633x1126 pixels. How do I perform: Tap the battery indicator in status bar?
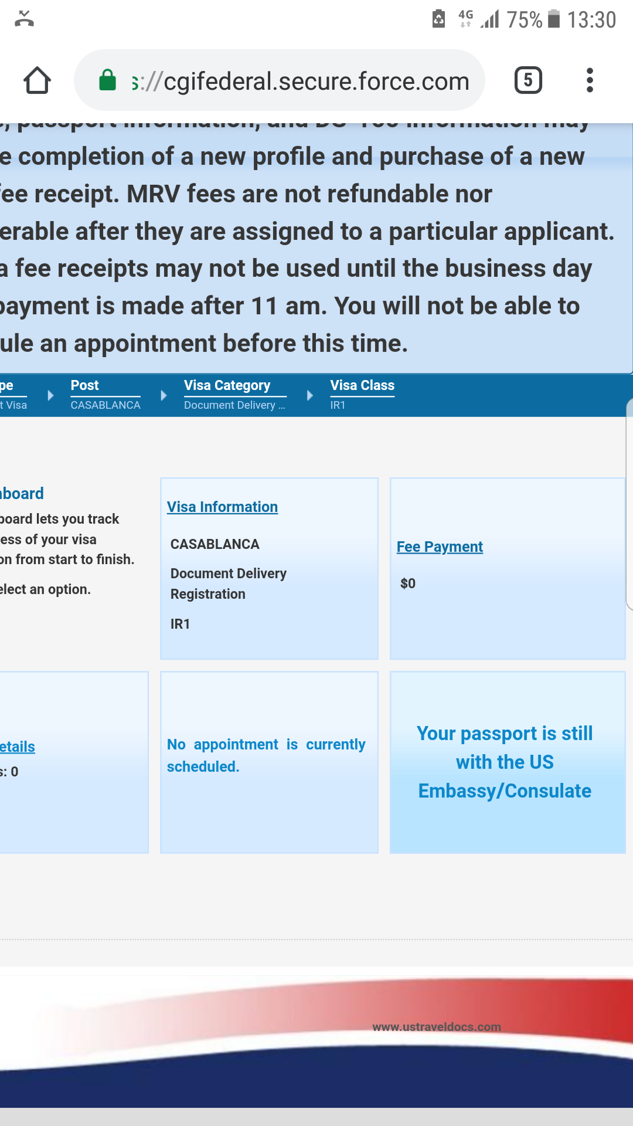click(x=554, y=19)
